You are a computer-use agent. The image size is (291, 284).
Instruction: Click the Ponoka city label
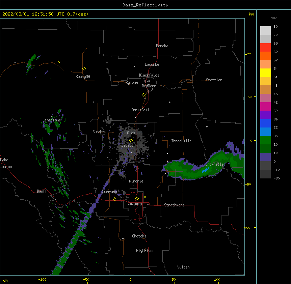point(162,46)
